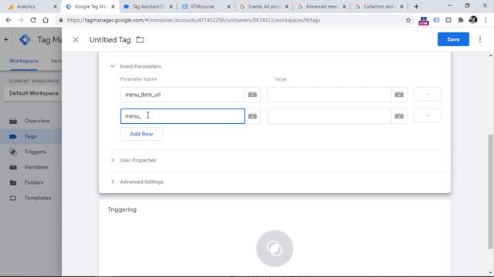Save the tag
494x277 pixels.
(453, 39)
